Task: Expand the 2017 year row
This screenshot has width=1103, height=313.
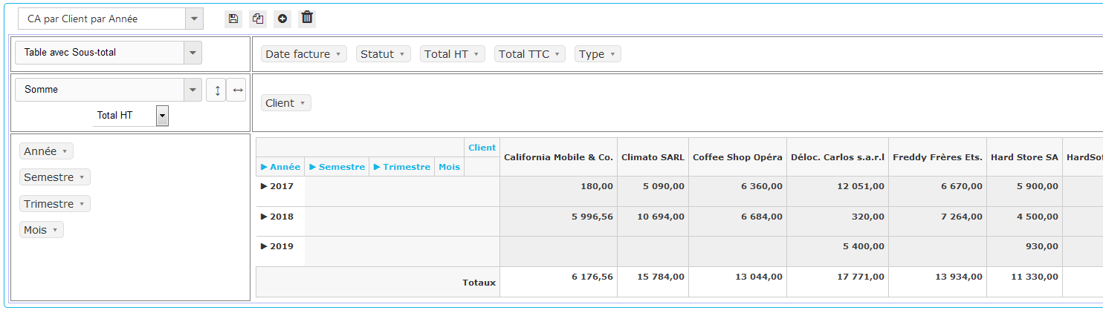Action: click(x=264, y=186)
